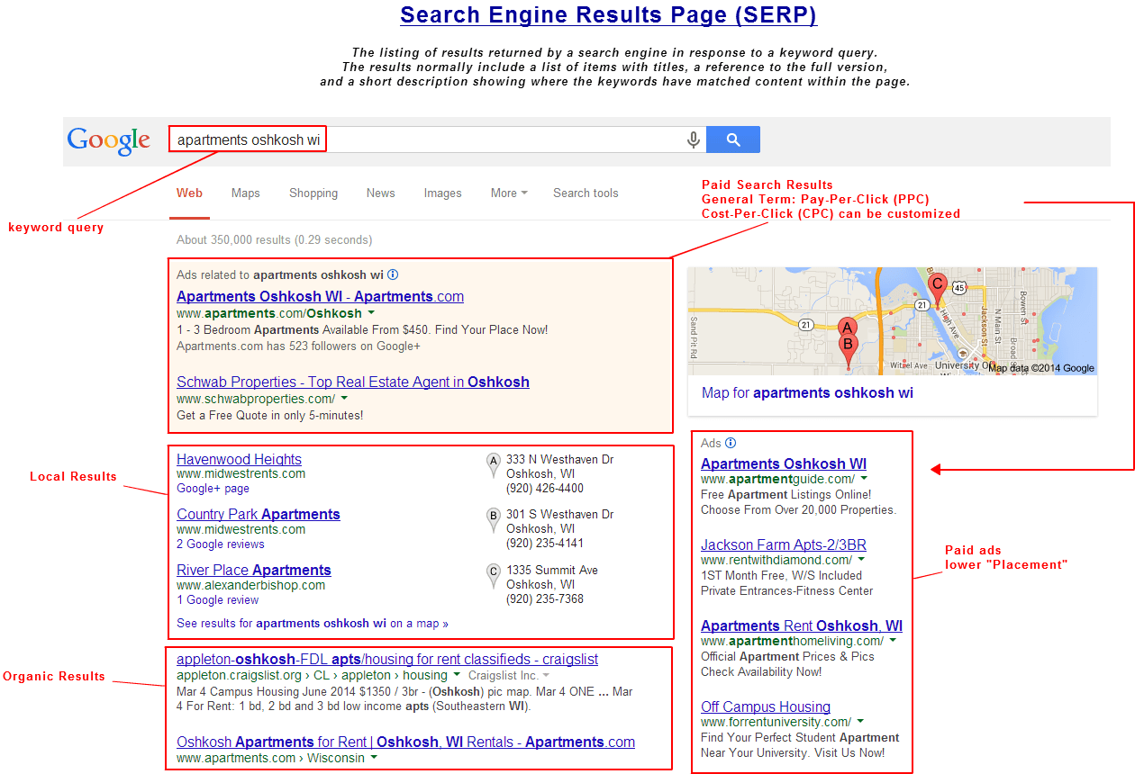The image size is (1135, 774).
Task: Open Jackson Farm Apts-2/3BR ad
Action: [784, 544]
